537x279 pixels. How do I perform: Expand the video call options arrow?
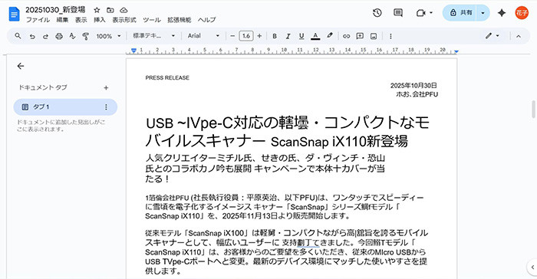point(431,13)
